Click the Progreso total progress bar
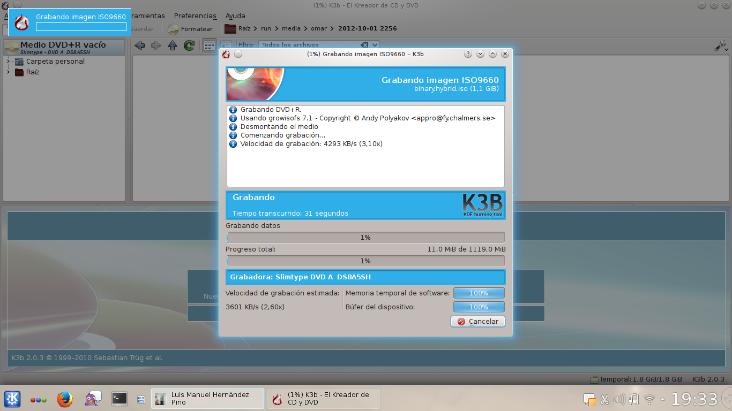The height and width of the screenshot is (411, 732). [365, 261]
